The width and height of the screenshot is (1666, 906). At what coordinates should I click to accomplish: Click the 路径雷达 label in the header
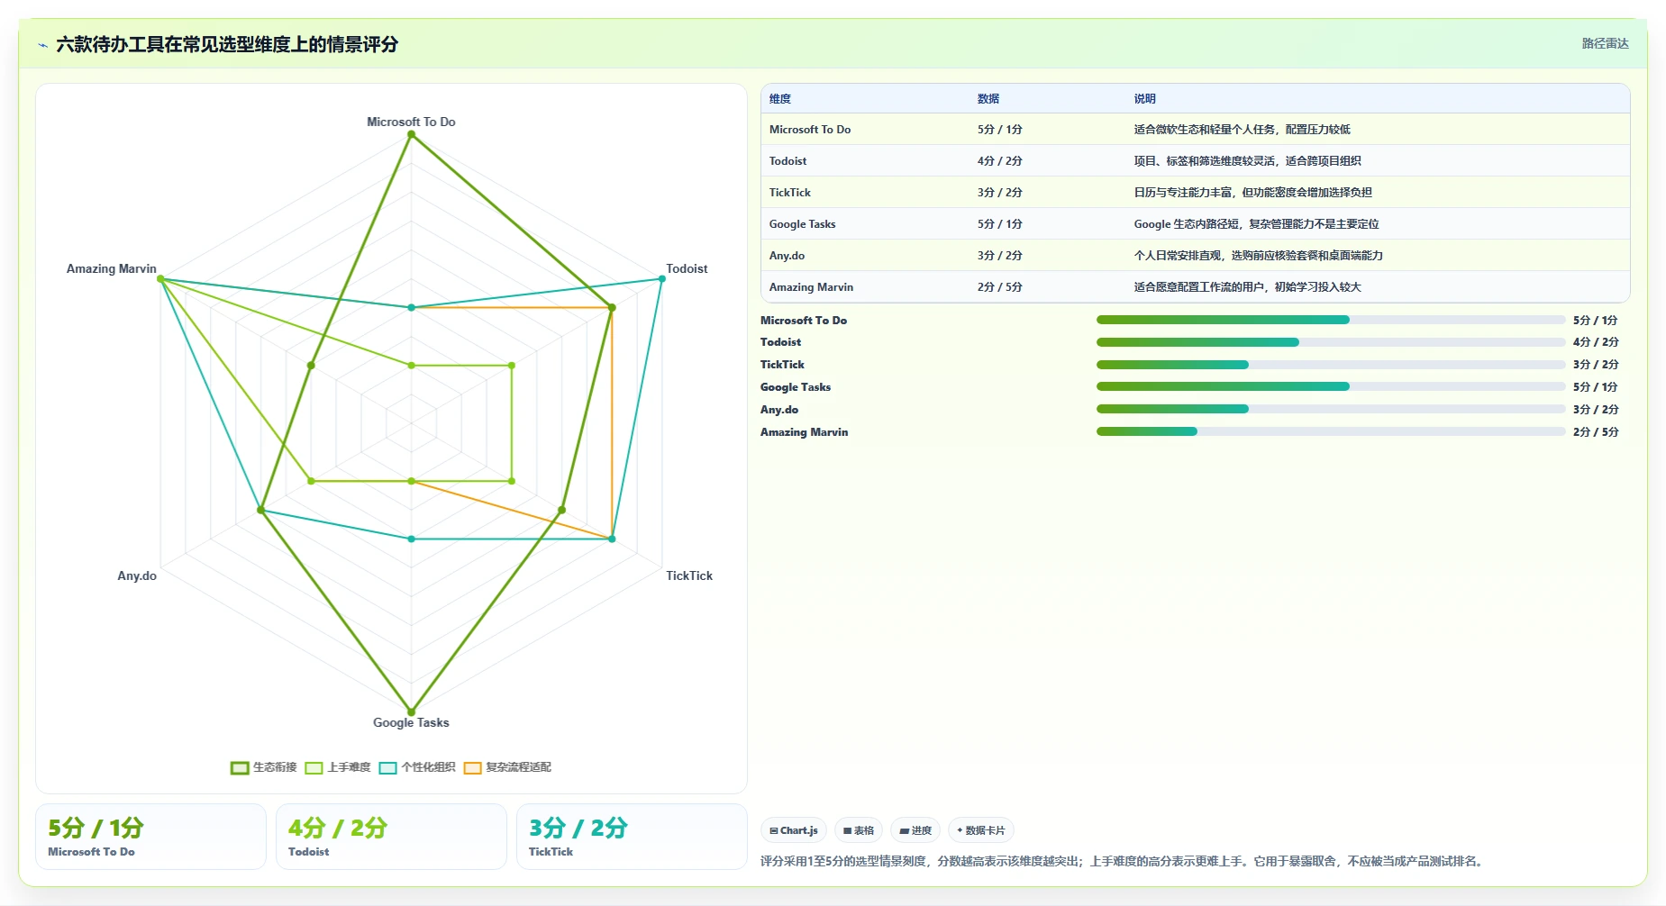1605,43
